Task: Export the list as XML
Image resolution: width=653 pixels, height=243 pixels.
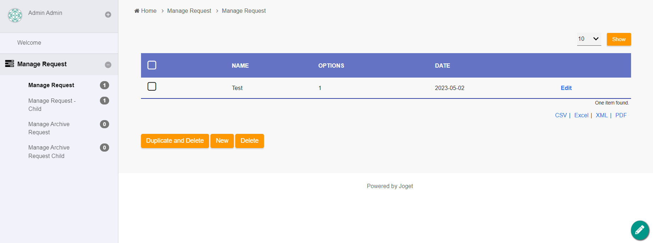Action: (602, 115)
